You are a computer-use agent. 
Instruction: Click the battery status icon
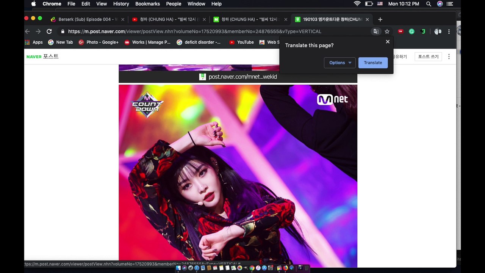369,4
